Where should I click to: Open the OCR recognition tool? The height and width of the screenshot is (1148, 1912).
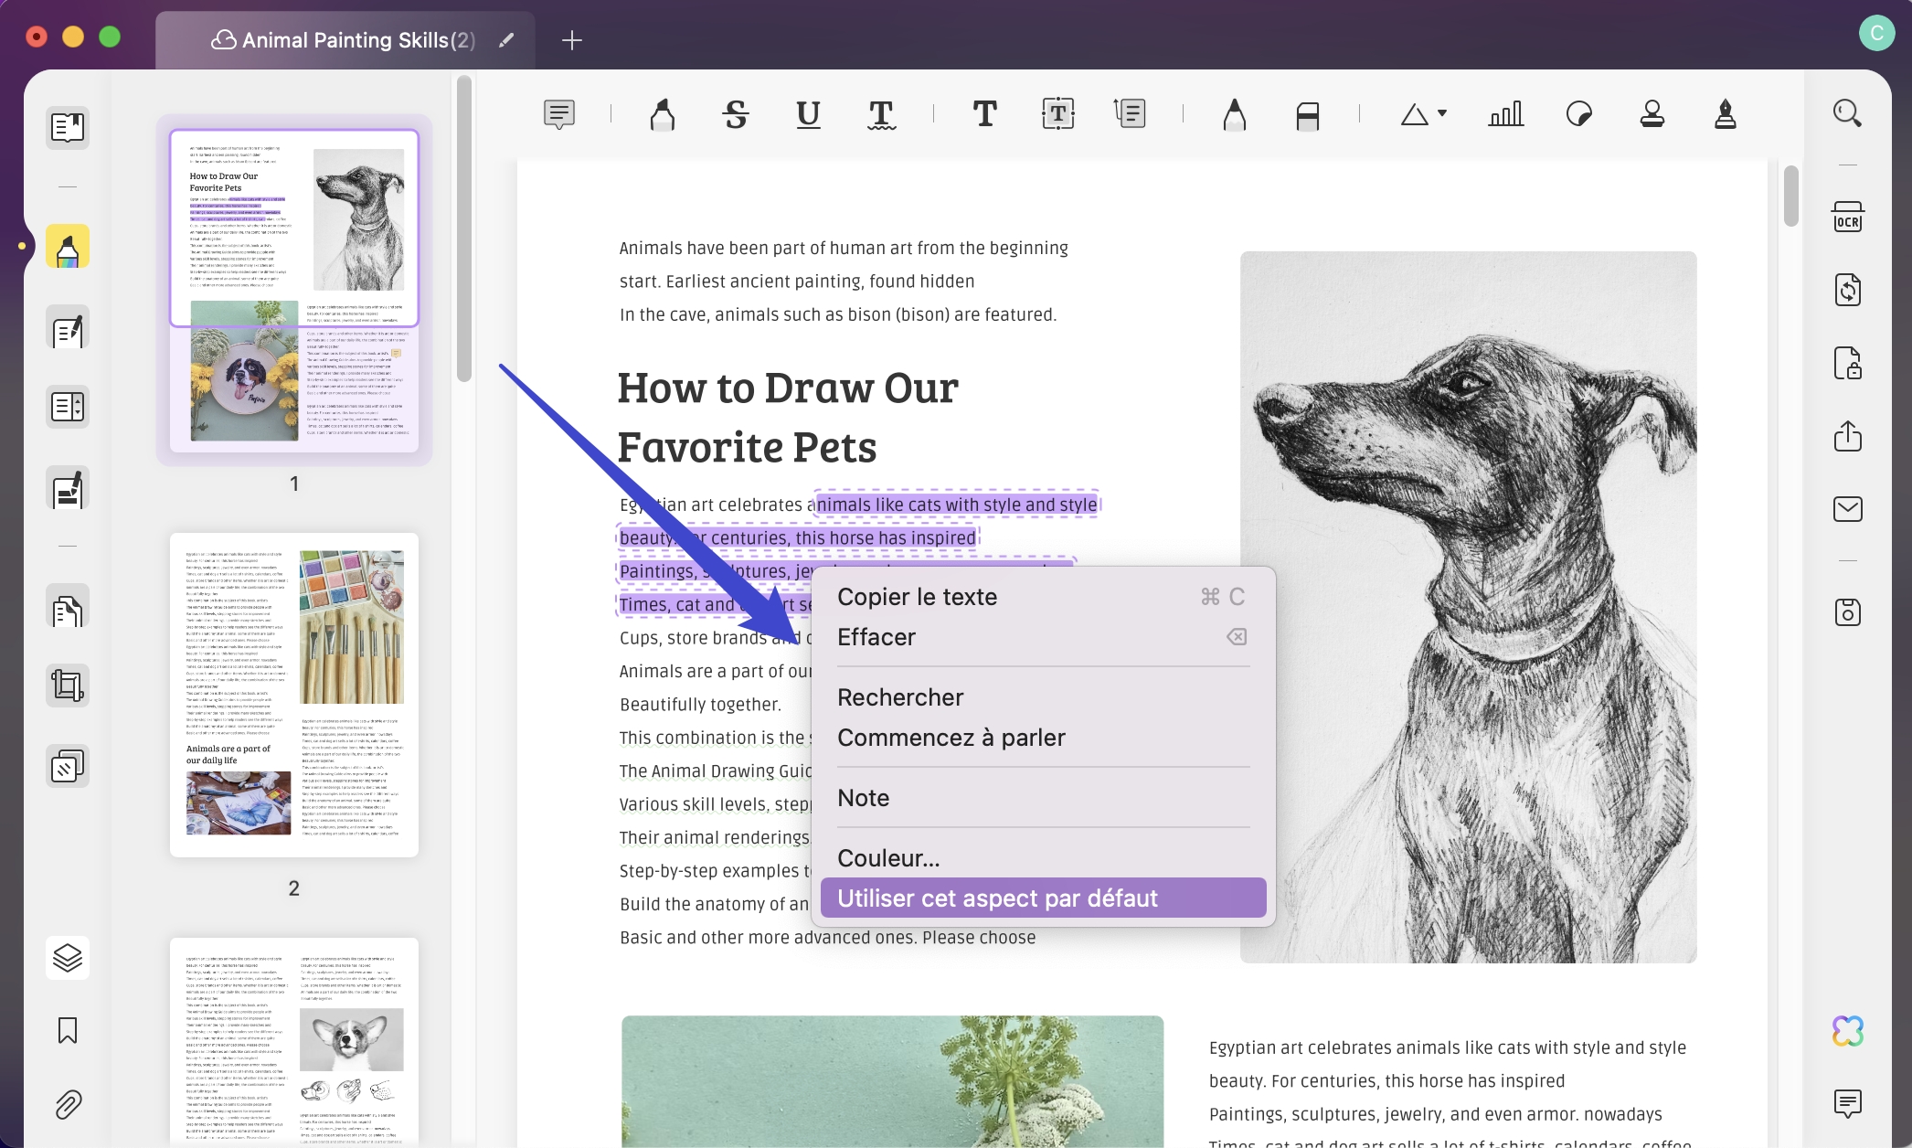(x=1847, y=218)
